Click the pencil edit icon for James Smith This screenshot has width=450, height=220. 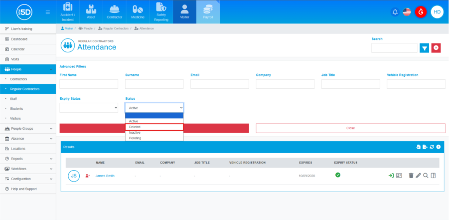point(418,176)
